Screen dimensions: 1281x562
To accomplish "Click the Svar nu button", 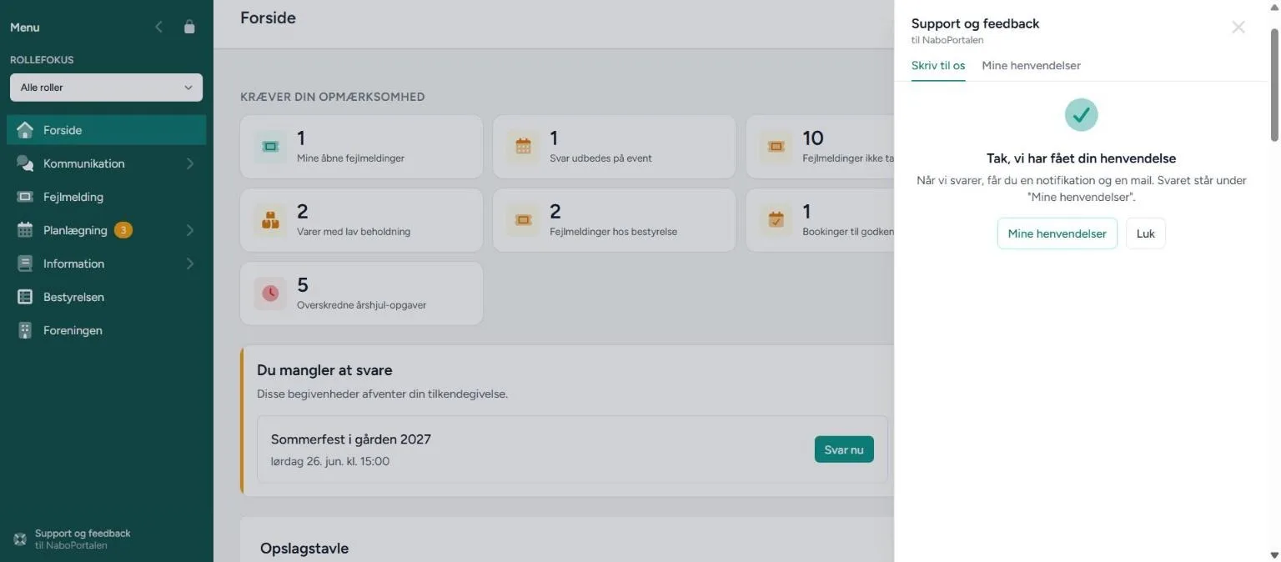I will (844, 449).
